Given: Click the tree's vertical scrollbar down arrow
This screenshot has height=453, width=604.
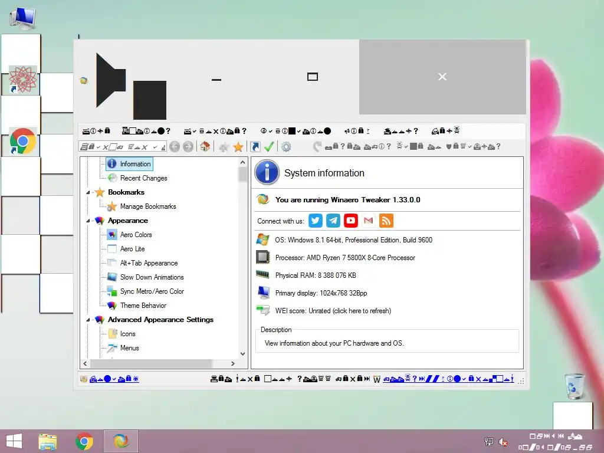Looking at the screenshot, I should coord(242,354).
